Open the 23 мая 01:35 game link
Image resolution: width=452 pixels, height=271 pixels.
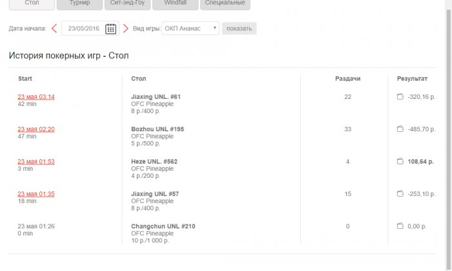pos(36,193)
